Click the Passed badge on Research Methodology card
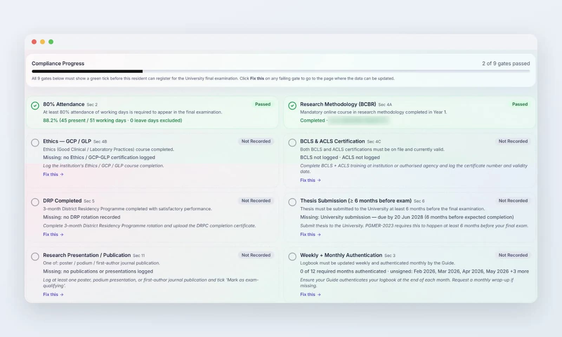562x337 pixels. click(520, 104)
